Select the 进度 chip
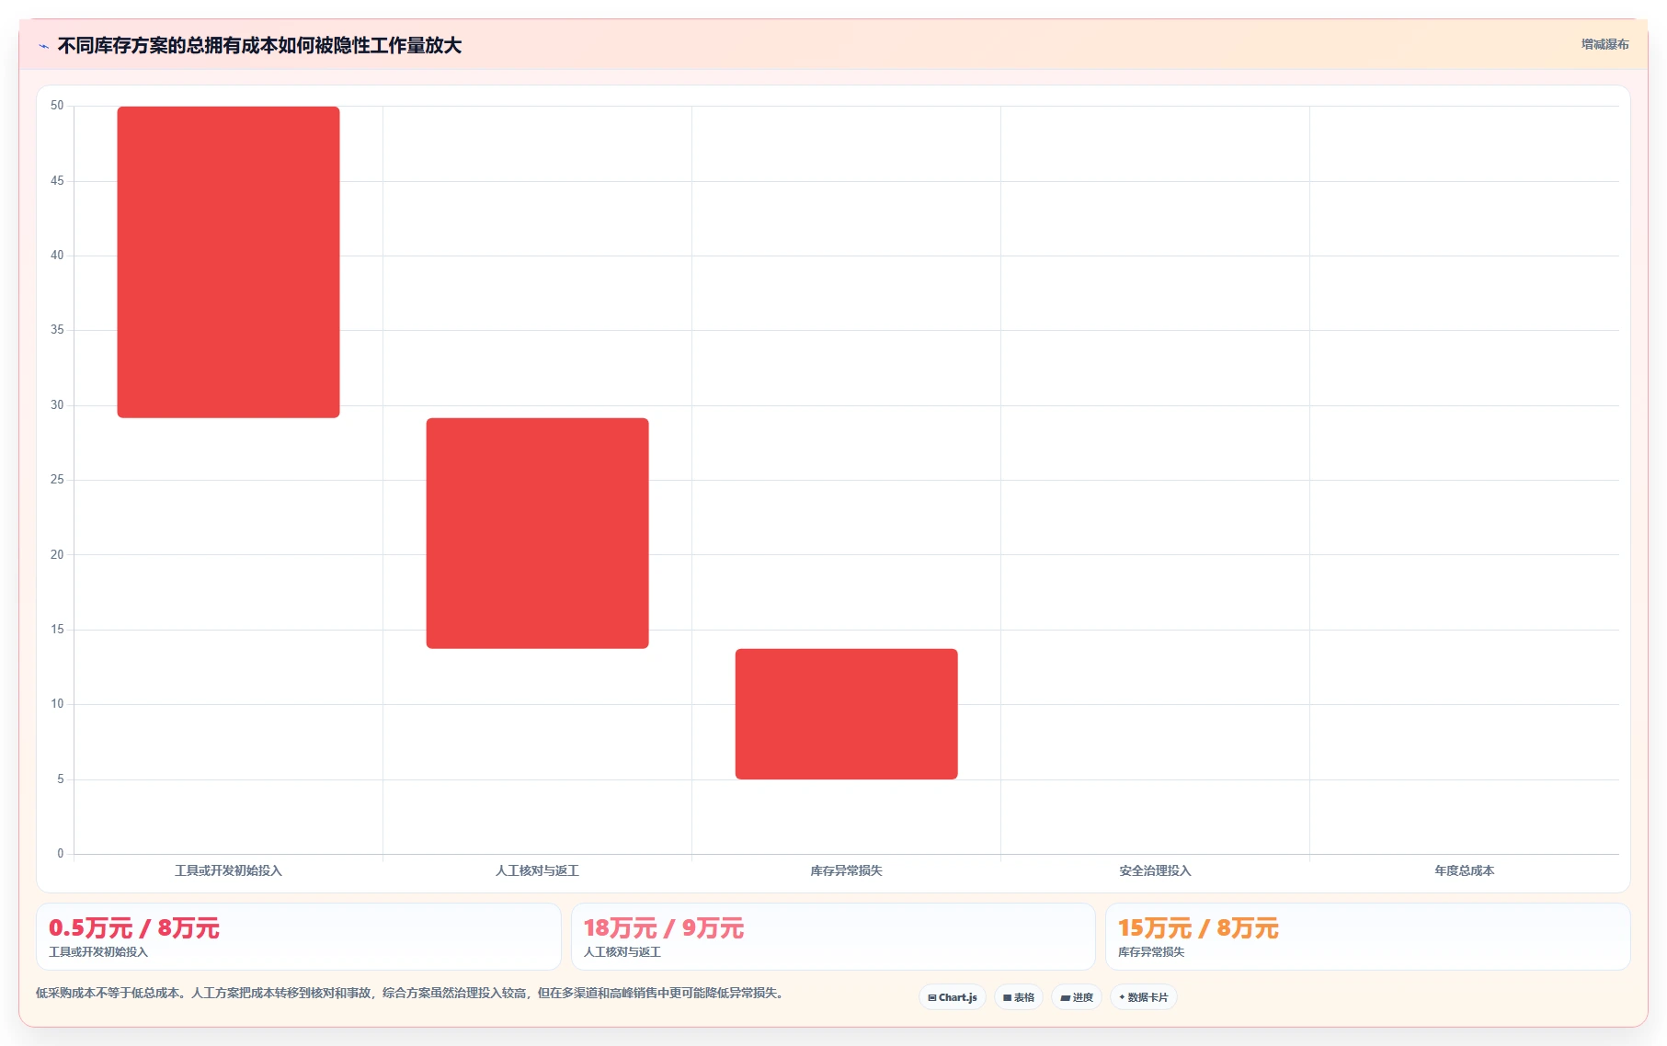Screen dimensions: 1667x1046 coord(1077,997)
